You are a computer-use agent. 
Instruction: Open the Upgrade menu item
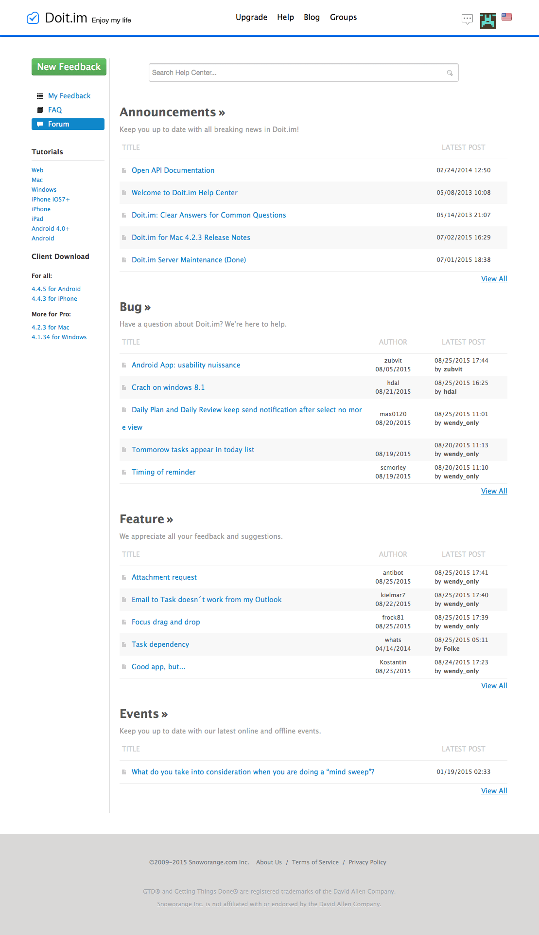coord(251,18)
